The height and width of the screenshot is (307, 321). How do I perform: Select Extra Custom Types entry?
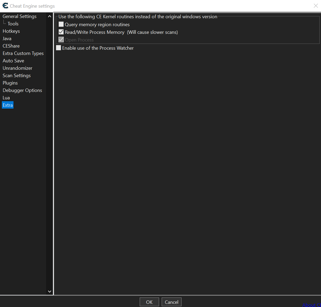coord(23,53)
